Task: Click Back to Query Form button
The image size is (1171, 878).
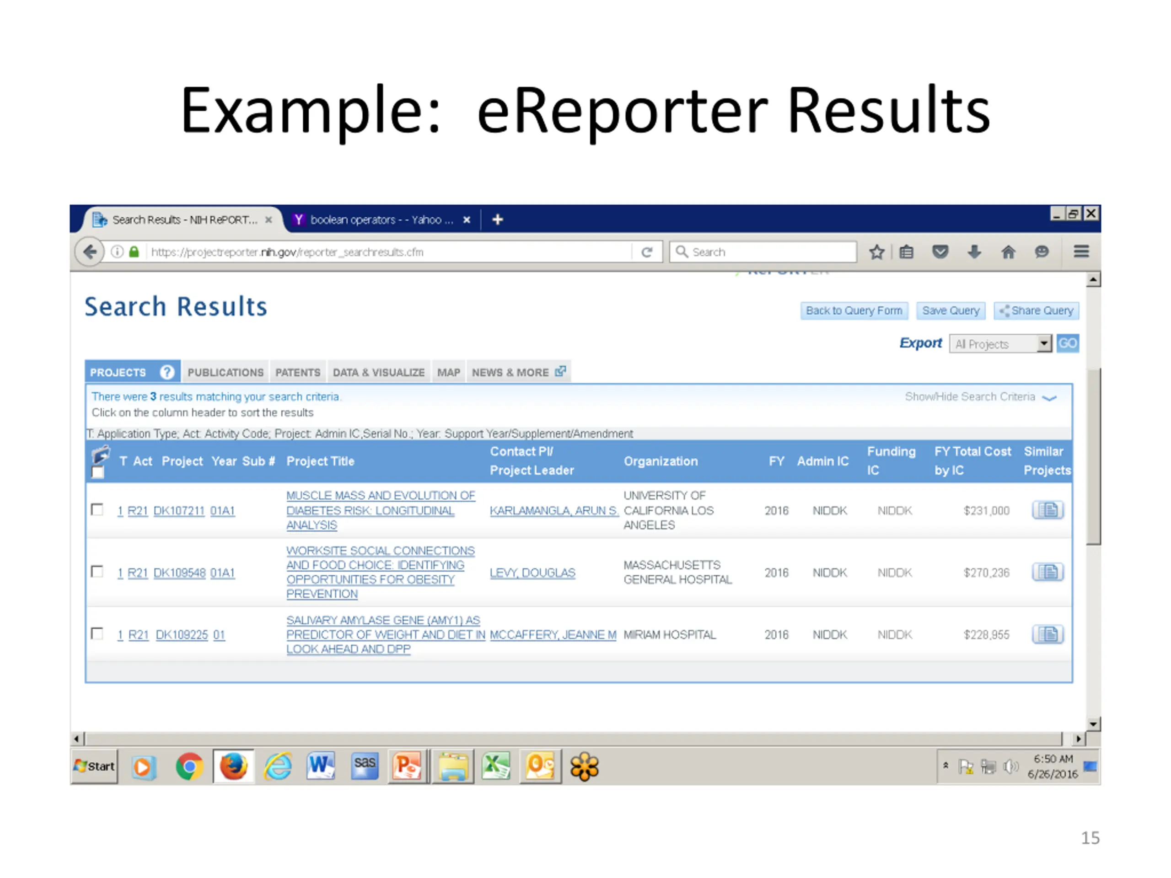Action: click(854, 311)
